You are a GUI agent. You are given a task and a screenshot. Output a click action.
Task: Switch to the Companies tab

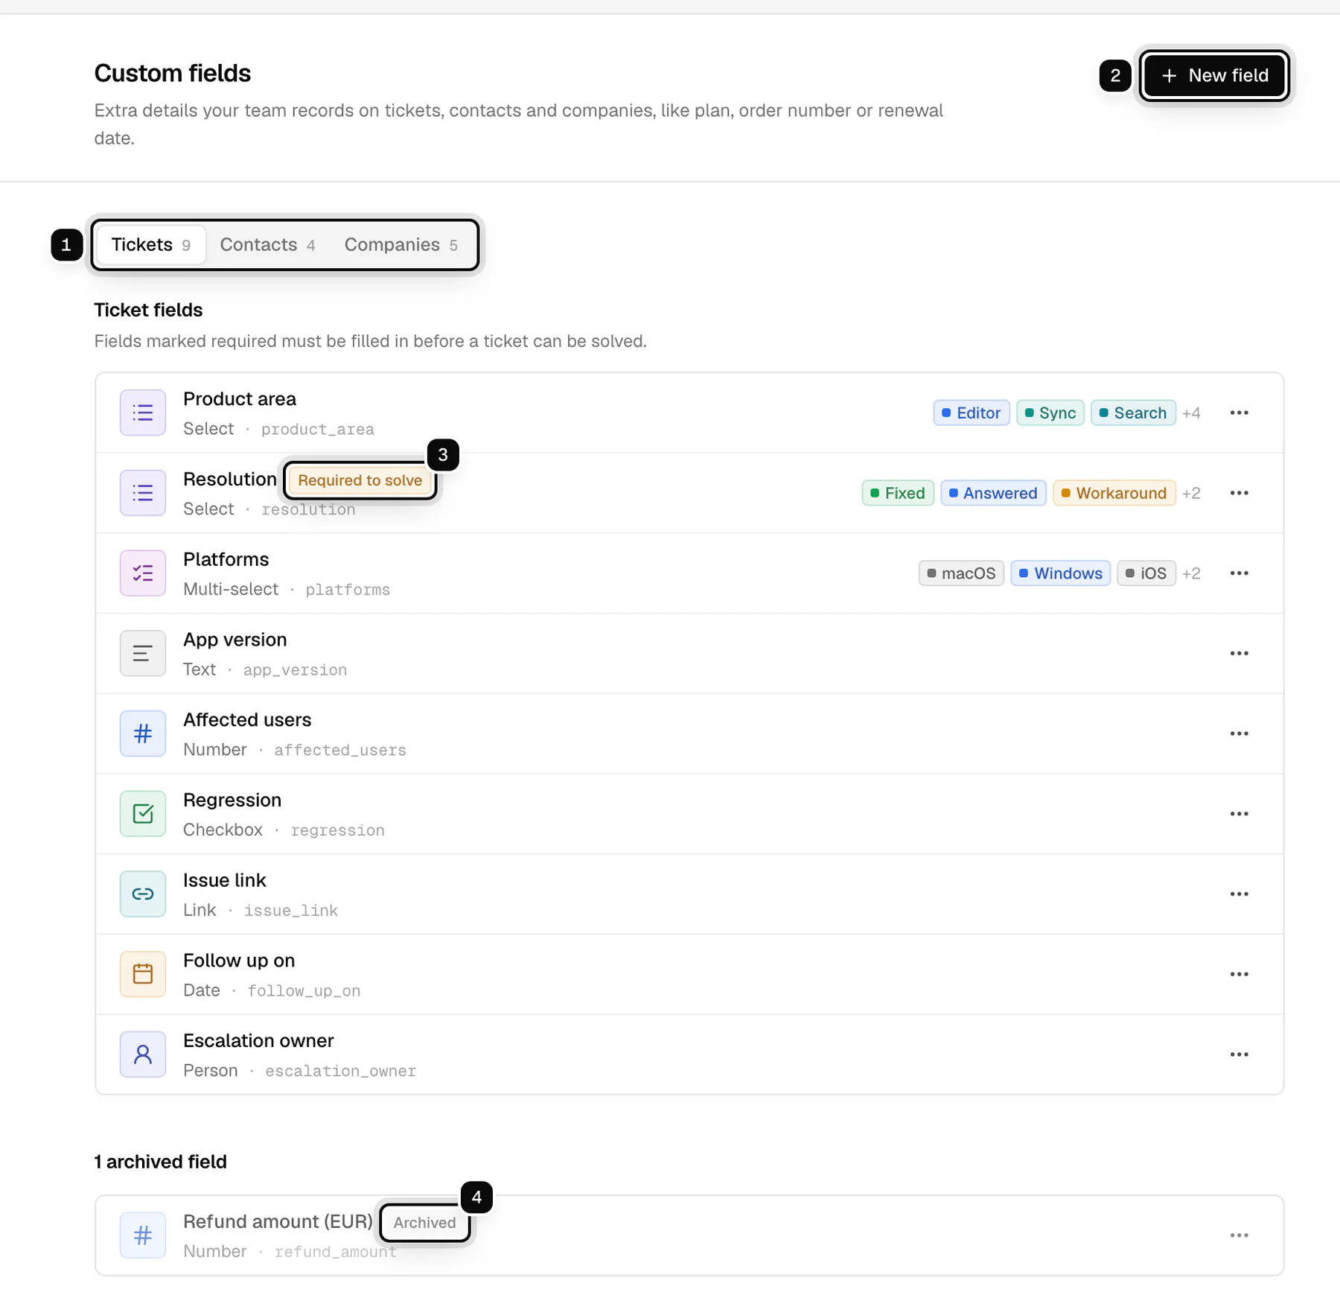(x=401, y=245)
